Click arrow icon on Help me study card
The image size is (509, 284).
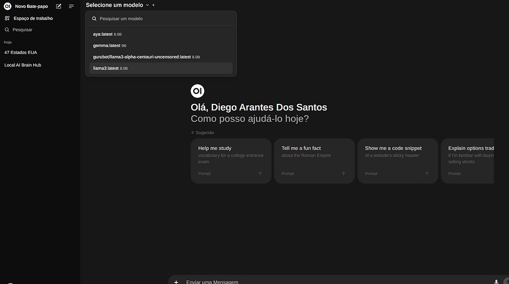(x=260, y=173)
